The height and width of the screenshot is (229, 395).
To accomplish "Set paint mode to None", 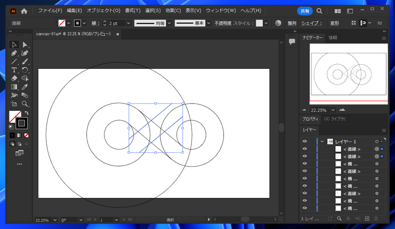I will 27,135.
